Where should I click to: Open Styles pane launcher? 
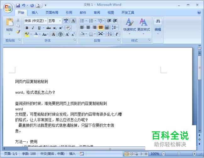point(149,40)
